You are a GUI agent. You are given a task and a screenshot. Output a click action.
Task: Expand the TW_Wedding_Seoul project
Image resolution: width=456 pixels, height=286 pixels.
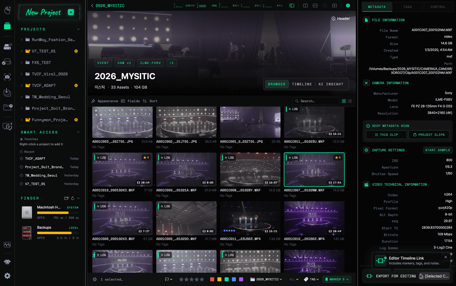[x=22, y=97]
